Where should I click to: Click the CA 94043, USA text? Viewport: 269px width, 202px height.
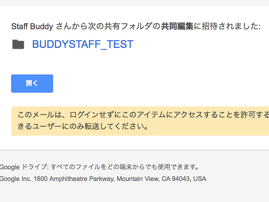pos(184,179)
